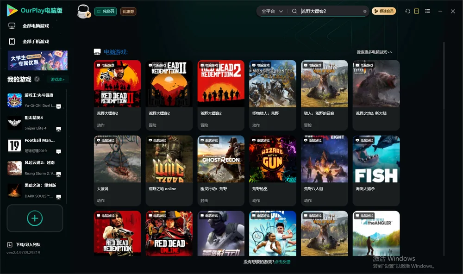Open the customer service headset icon
Viewport: 463px width, 274px height.
pyautogui.click(x=408, y=11)
